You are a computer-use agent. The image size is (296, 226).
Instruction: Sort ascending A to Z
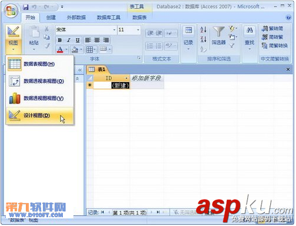coord(203,30)
